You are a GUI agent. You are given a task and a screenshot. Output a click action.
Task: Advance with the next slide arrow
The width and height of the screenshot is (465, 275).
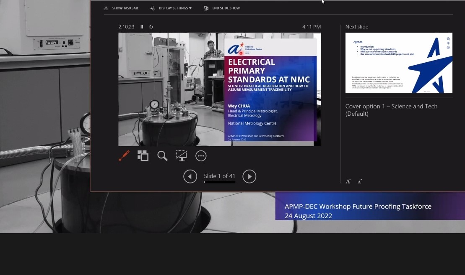tap(249, 176)
